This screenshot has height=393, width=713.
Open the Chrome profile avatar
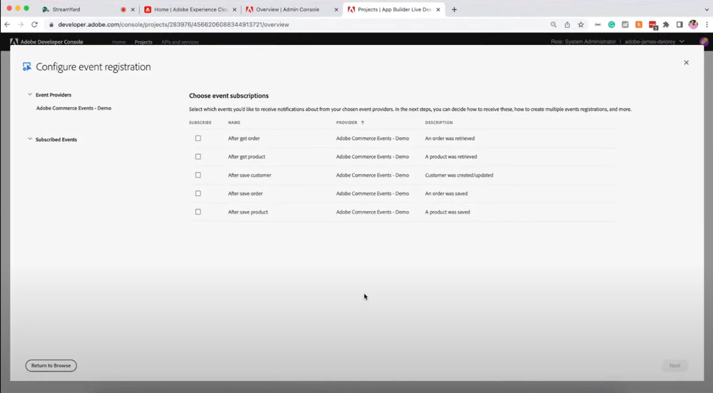click(x=693, y=25)
